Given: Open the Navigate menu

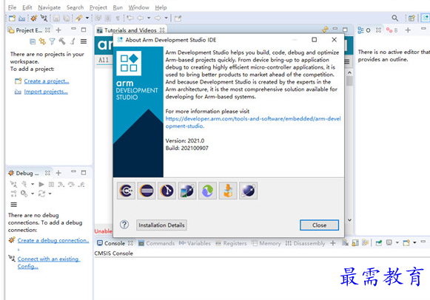Looking at the screenshot, I should (49, 7).
